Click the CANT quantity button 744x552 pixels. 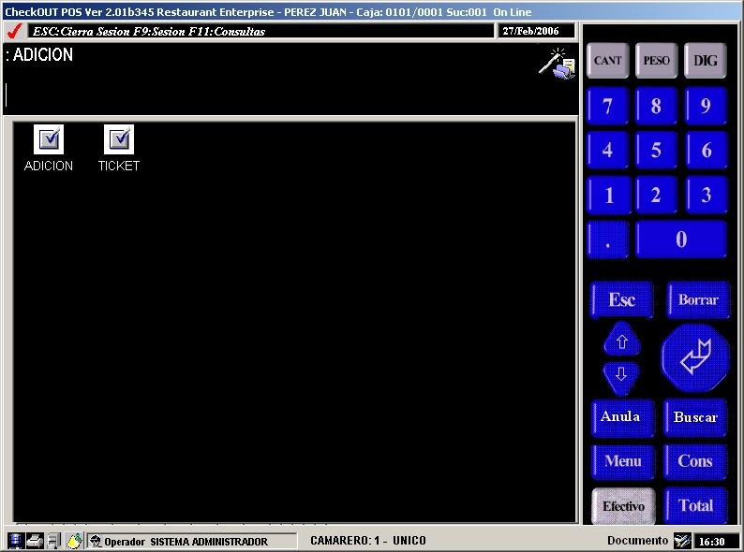point(608,60)
